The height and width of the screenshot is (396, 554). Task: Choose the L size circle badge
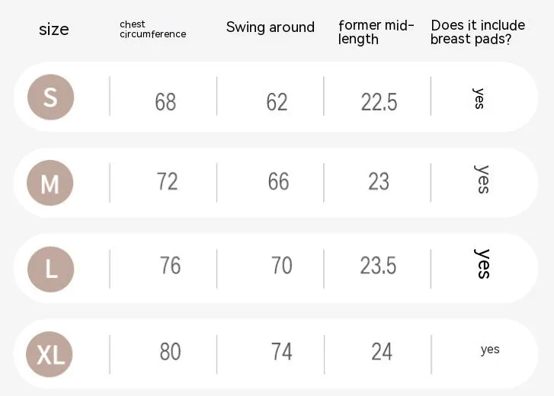[x=51, y=270]
